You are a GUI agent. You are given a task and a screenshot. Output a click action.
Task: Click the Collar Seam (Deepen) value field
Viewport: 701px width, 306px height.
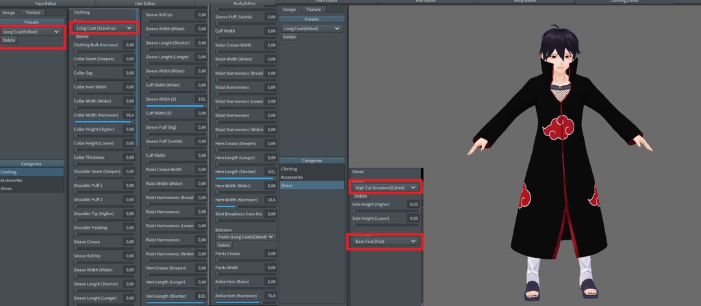pos(128,59)
